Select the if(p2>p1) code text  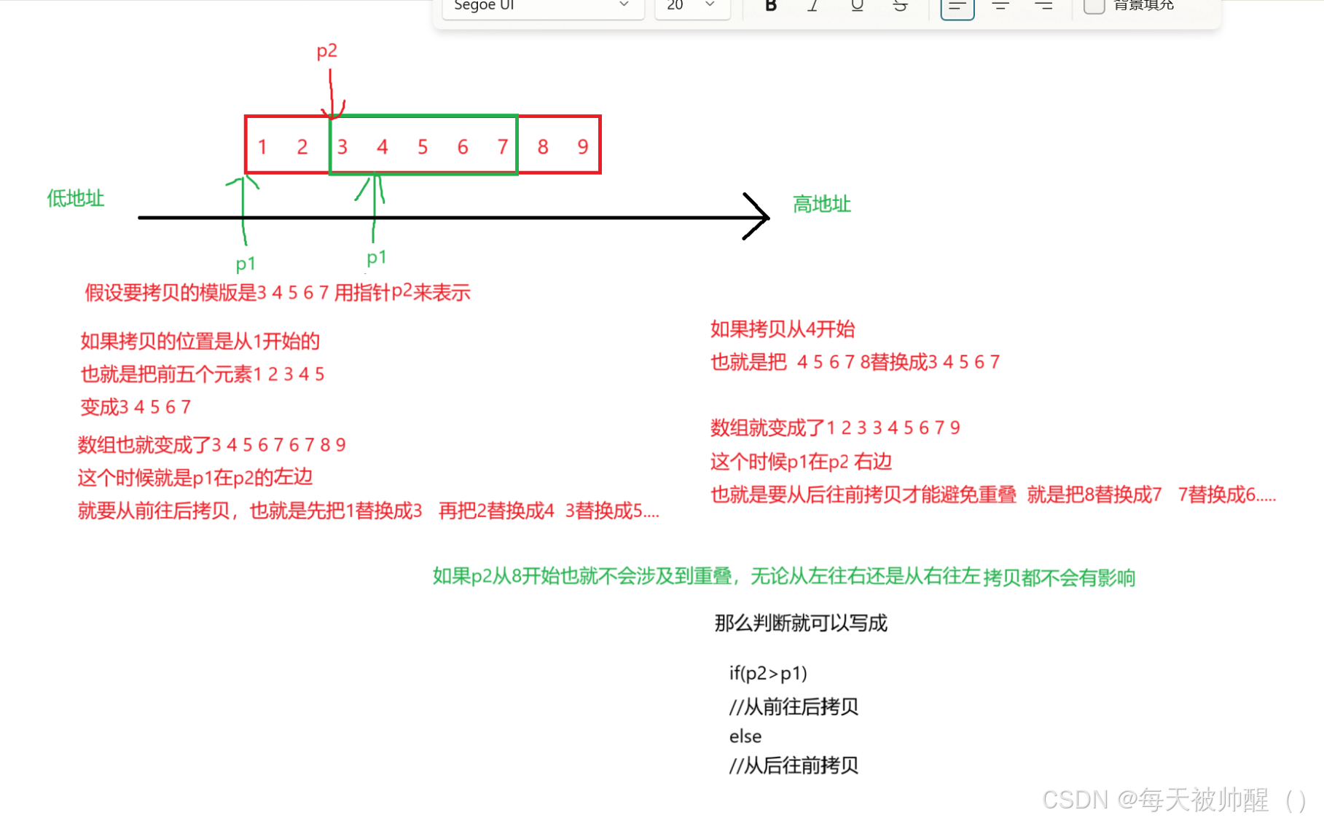[x=768, y=673]
